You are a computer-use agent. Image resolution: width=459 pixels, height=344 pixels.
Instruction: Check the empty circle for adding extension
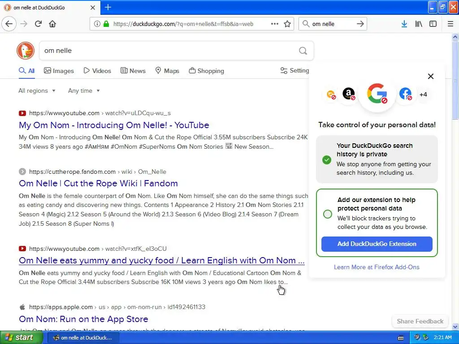(x=328, y=214)
